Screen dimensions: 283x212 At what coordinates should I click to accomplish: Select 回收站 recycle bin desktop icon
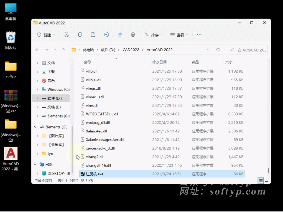tap(11, 40)
